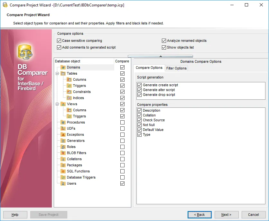This screenshot has height=221, width=269.
Task: Proceed with the Next button
Action: pos(227,215)
